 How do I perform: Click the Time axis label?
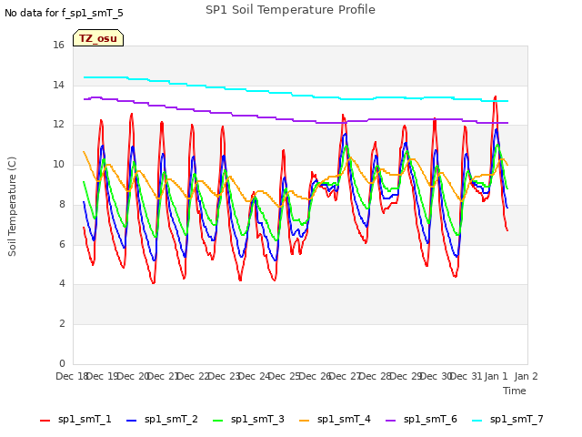pyautogui.click(x=515, y=391)
